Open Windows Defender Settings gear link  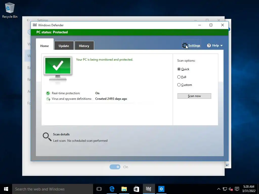(191, 45)
